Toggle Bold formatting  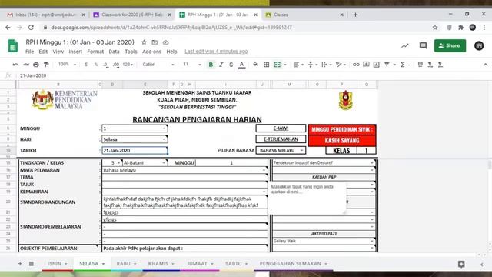(x=211, y=65)
